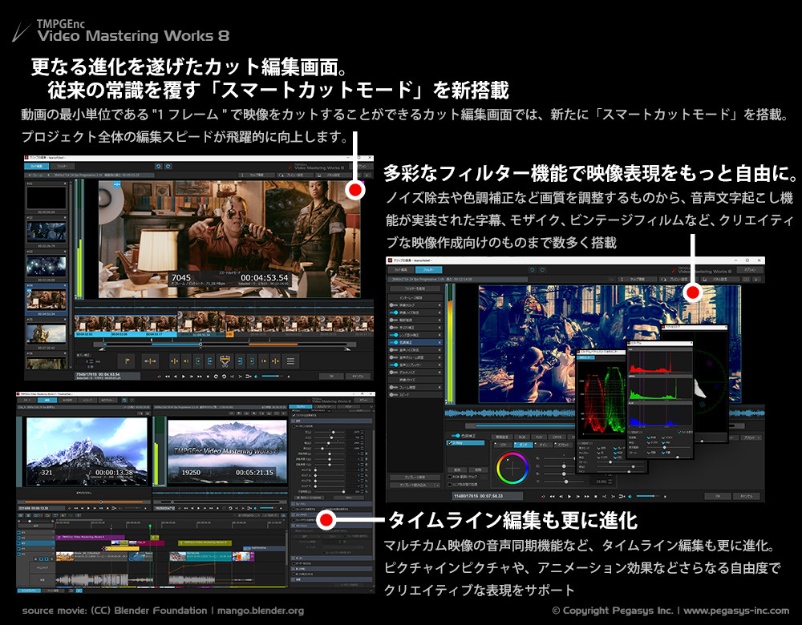Close the histogram popup window
The image size is (802, 625).
click(x=691, y=343)
